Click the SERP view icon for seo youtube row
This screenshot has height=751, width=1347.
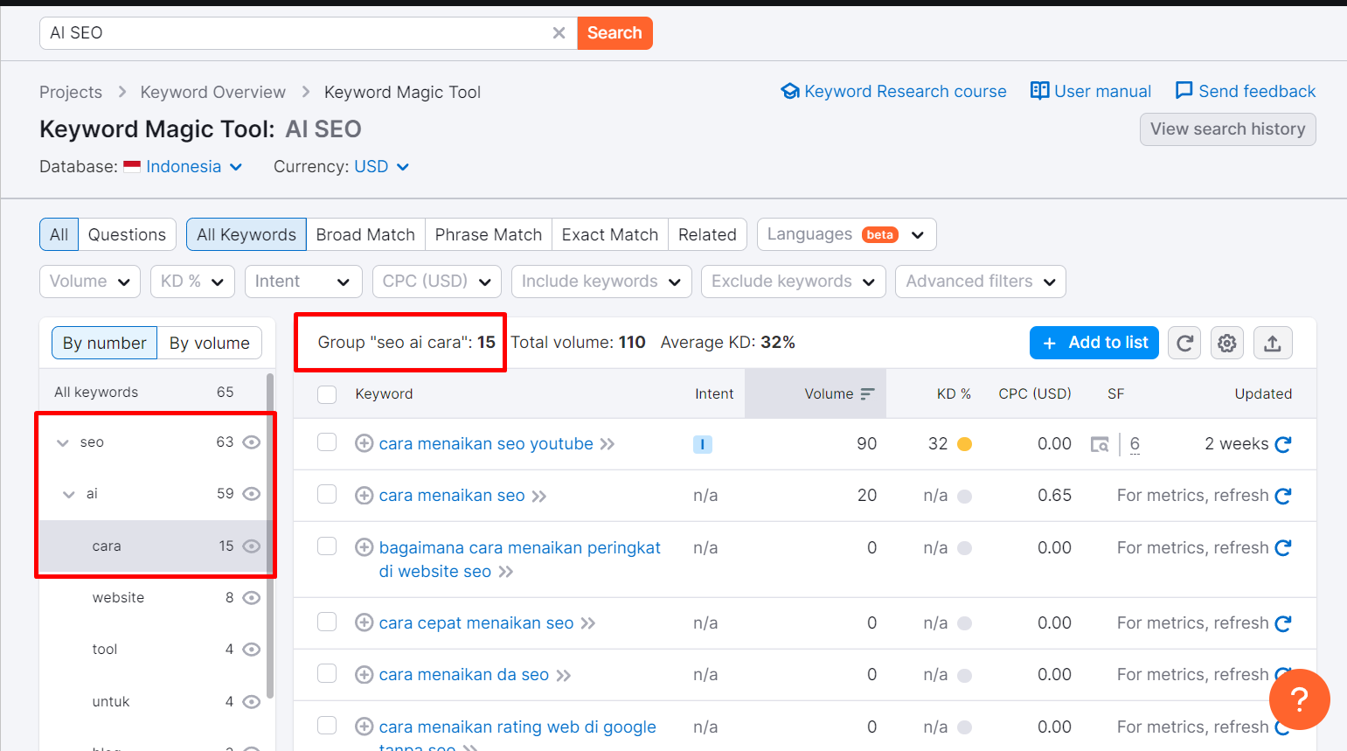coord(1100,444)
